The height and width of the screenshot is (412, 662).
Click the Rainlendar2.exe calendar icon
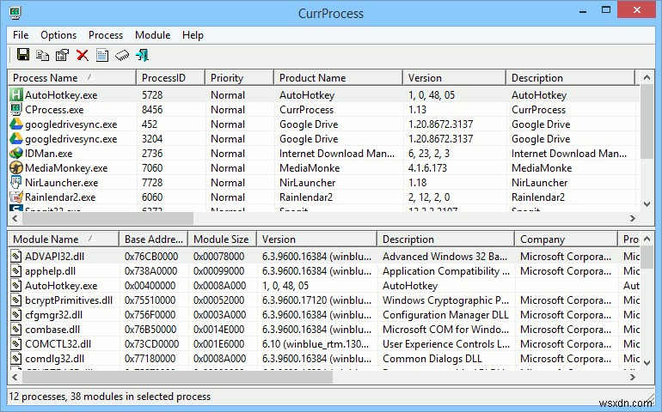[x=16, y=197]
